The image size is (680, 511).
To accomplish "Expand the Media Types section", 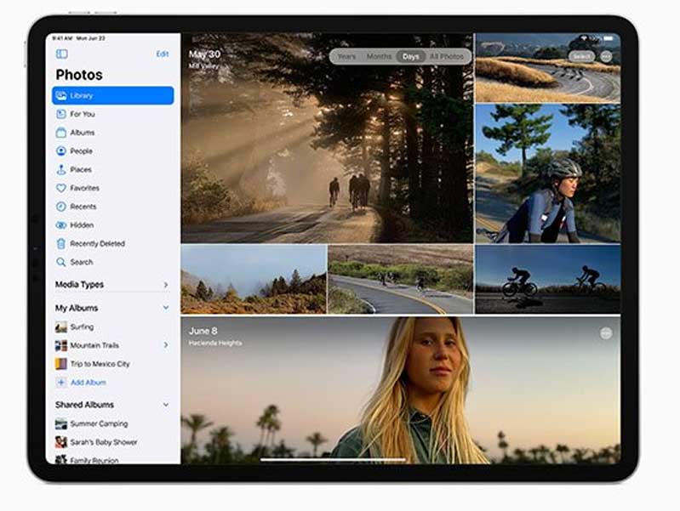I will [166, 285].
